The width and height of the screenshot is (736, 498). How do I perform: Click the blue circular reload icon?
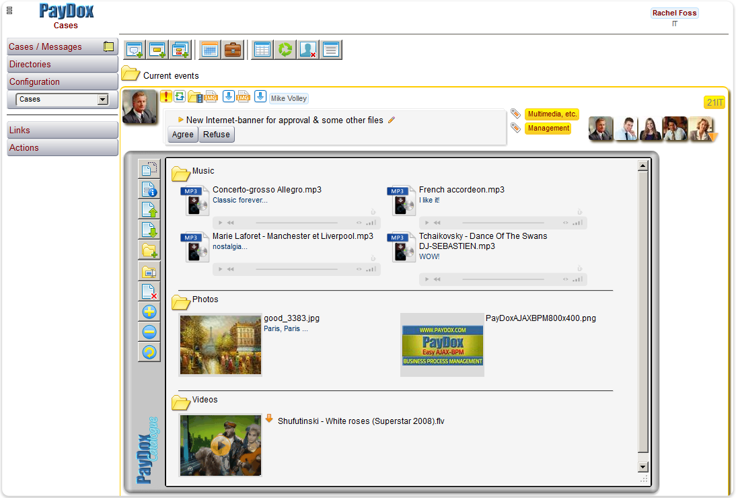coord(149,352)
